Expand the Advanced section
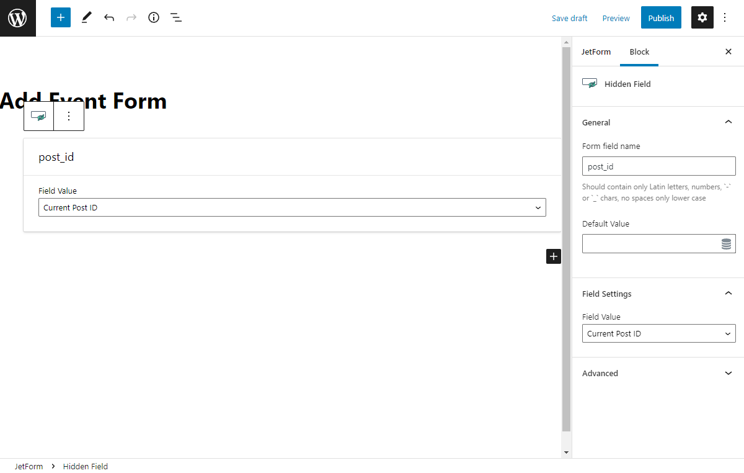This screenshot has height=473, width=744. pos(728,373)
